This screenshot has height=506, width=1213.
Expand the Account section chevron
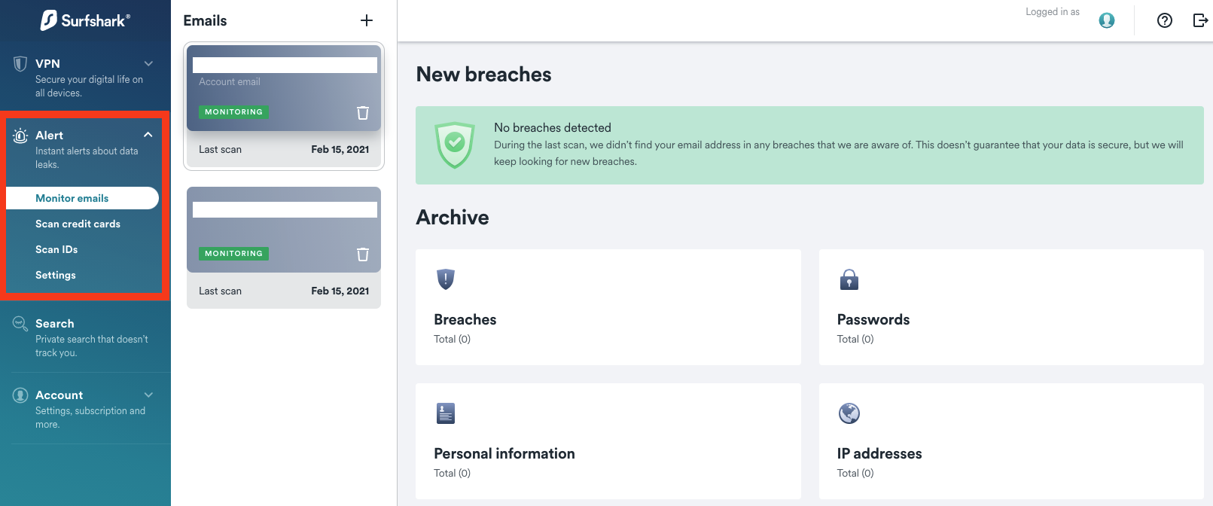tap(148, 395)
